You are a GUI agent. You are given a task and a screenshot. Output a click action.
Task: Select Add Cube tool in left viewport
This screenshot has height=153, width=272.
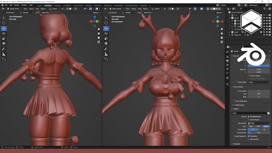pos(4,60)
